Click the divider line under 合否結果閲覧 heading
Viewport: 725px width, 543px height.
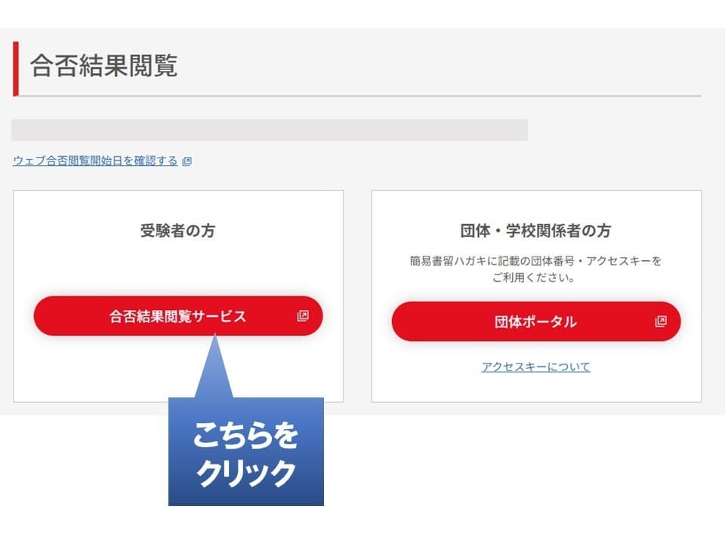click(x=359, y=96)
